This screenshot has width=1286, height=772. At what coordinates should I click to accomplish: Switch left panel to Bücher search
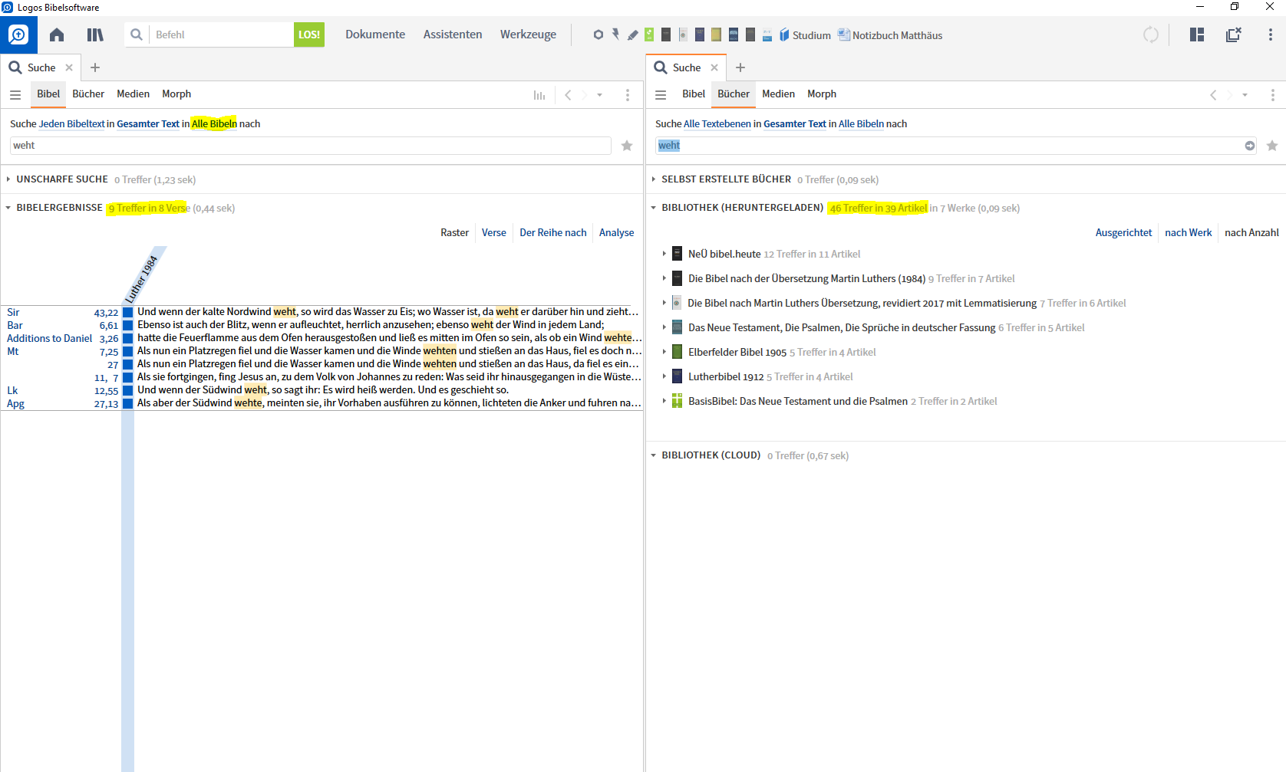(88, 94)
